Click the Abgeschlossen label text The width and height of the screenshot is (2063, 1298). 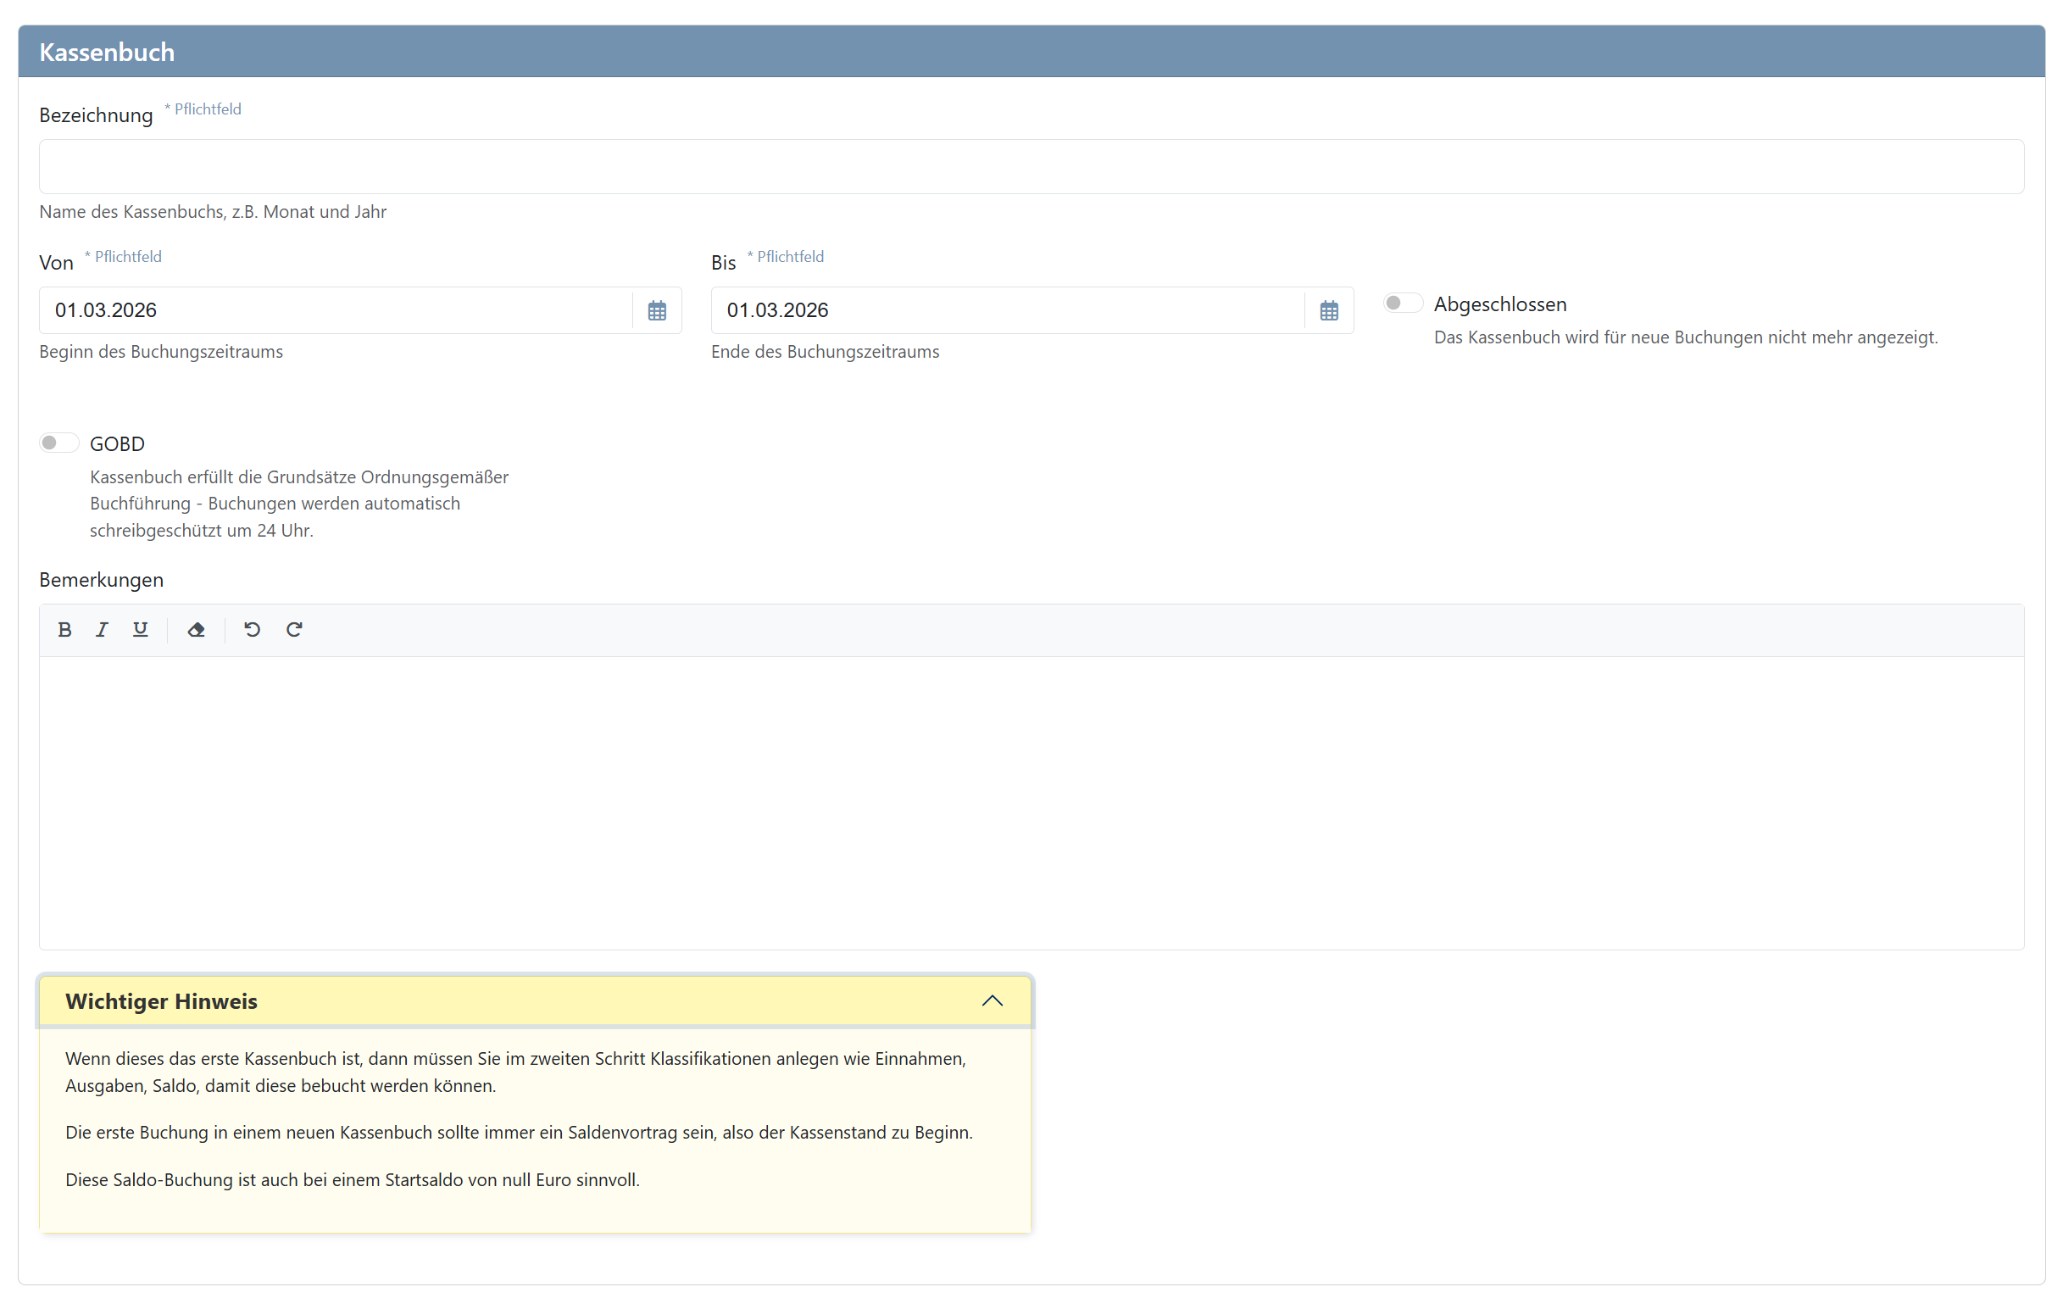click(x=1500, y=304)
